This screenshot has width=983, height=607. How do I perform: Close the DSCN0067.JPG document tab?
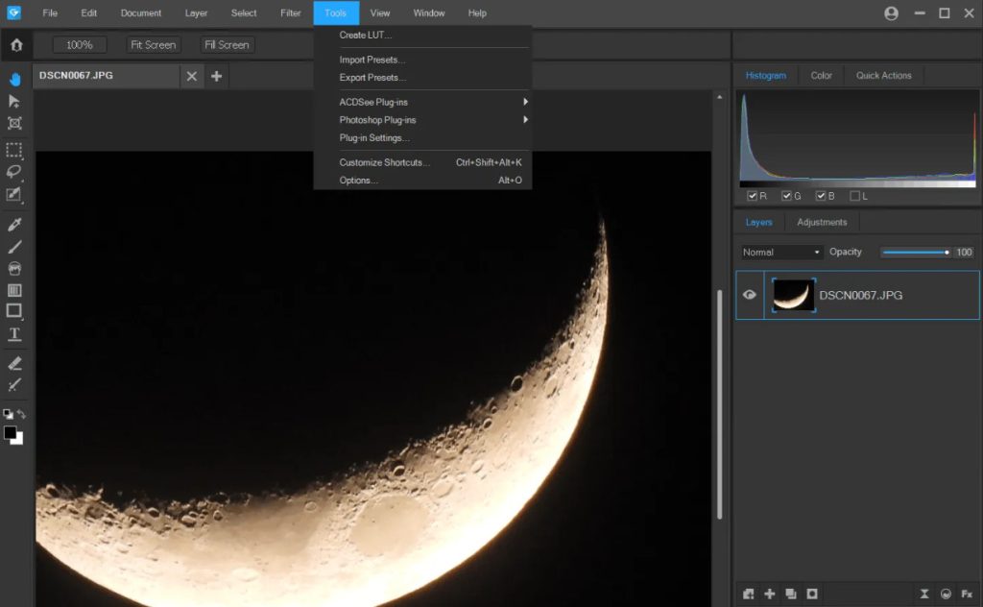coord(192,76)
